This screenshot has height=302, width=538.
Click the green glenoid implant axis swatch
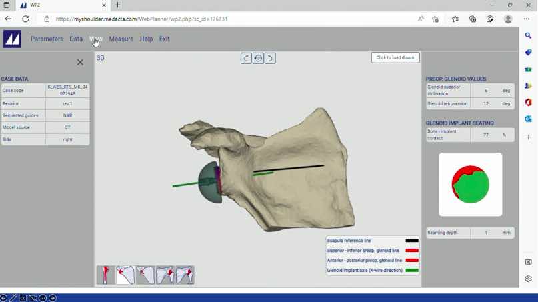point(412,271)
